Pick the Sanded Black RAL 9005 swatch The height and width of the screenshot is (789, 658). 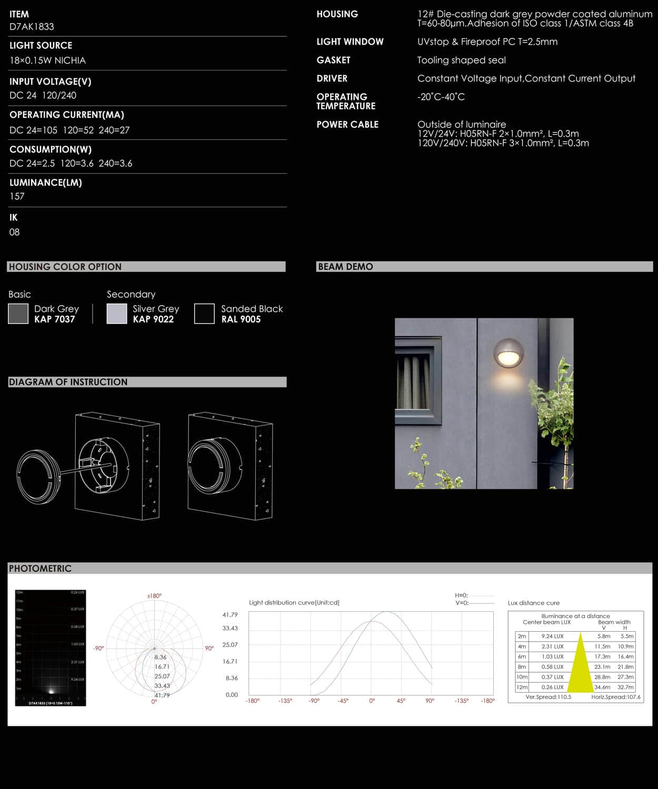pos(204,313)
